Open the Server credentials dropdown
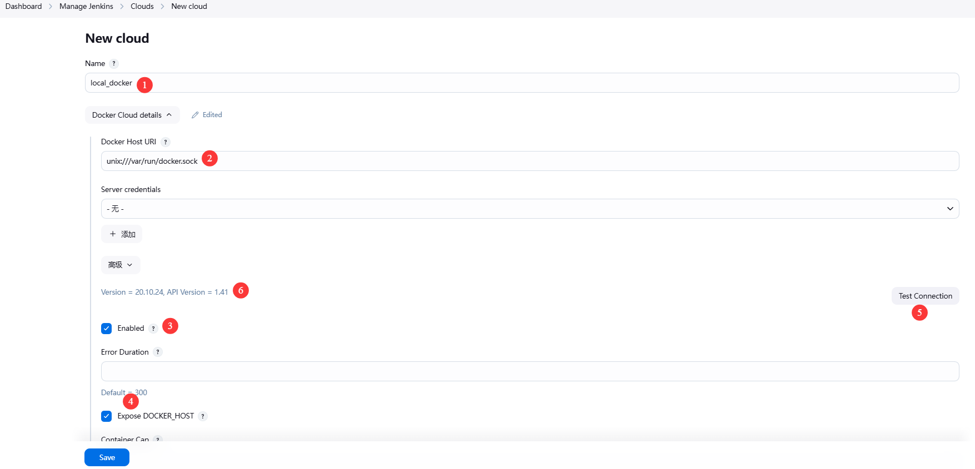The height and width of the screenshot is (469, 975). [x=529, y=209]
